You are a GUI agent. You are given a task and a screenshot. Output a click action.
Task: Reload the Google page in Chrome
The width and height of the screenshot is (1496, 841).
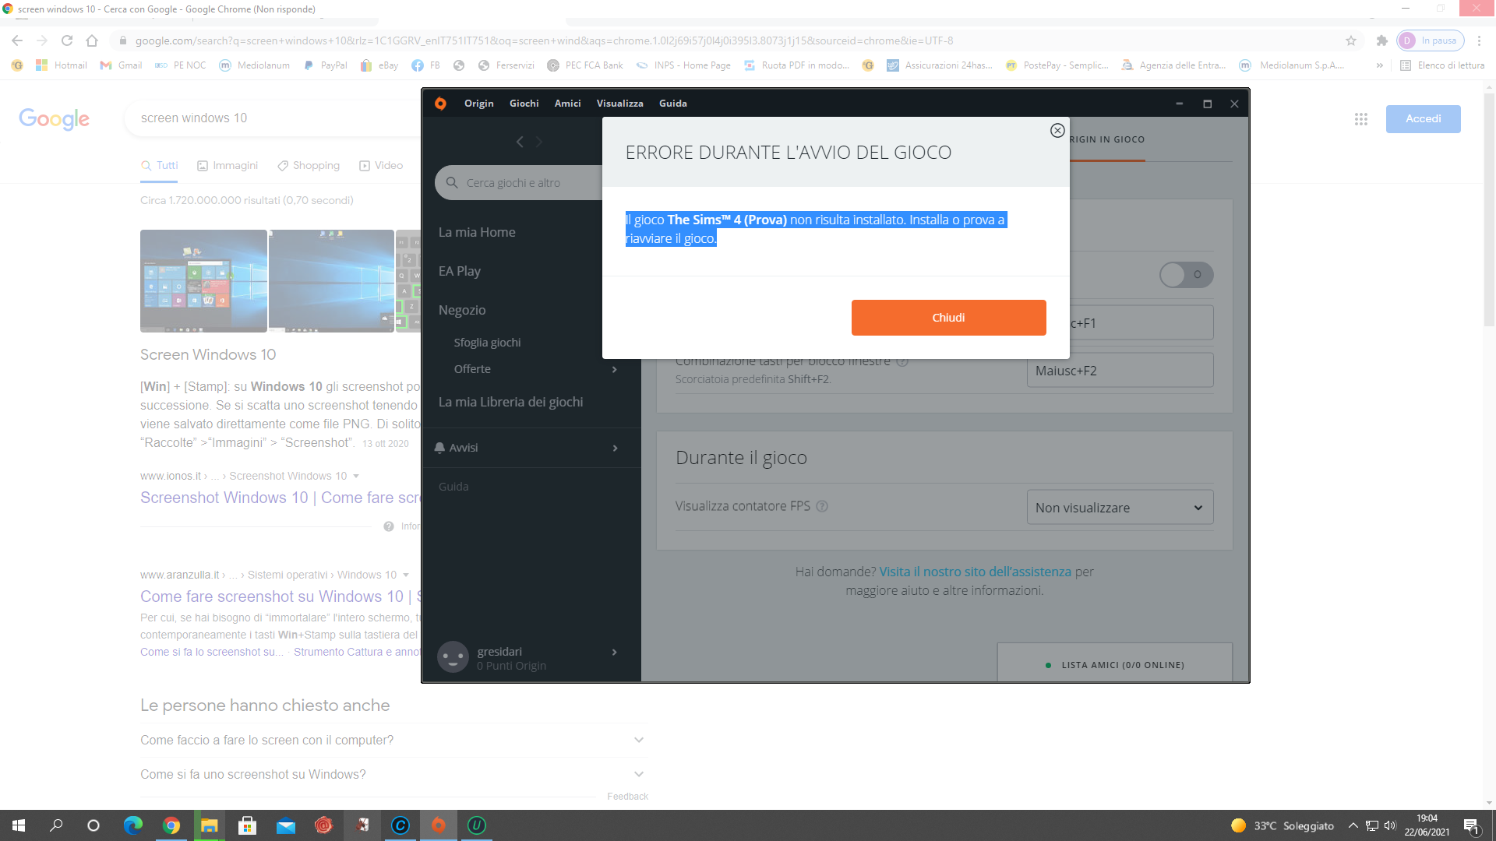coord(67,40)
